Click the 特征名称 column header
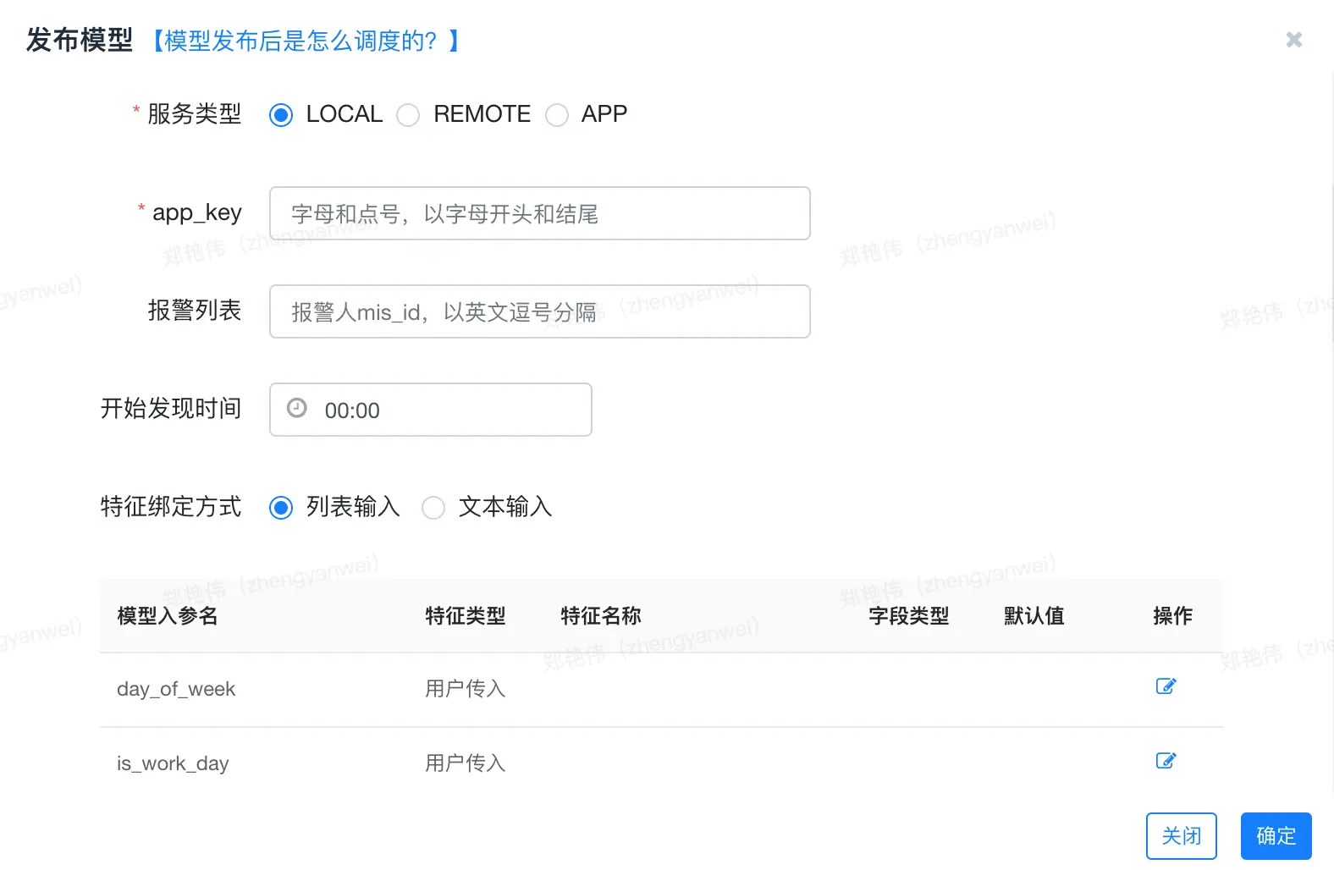Screen dimensions: 1334x870 (601, 616)
